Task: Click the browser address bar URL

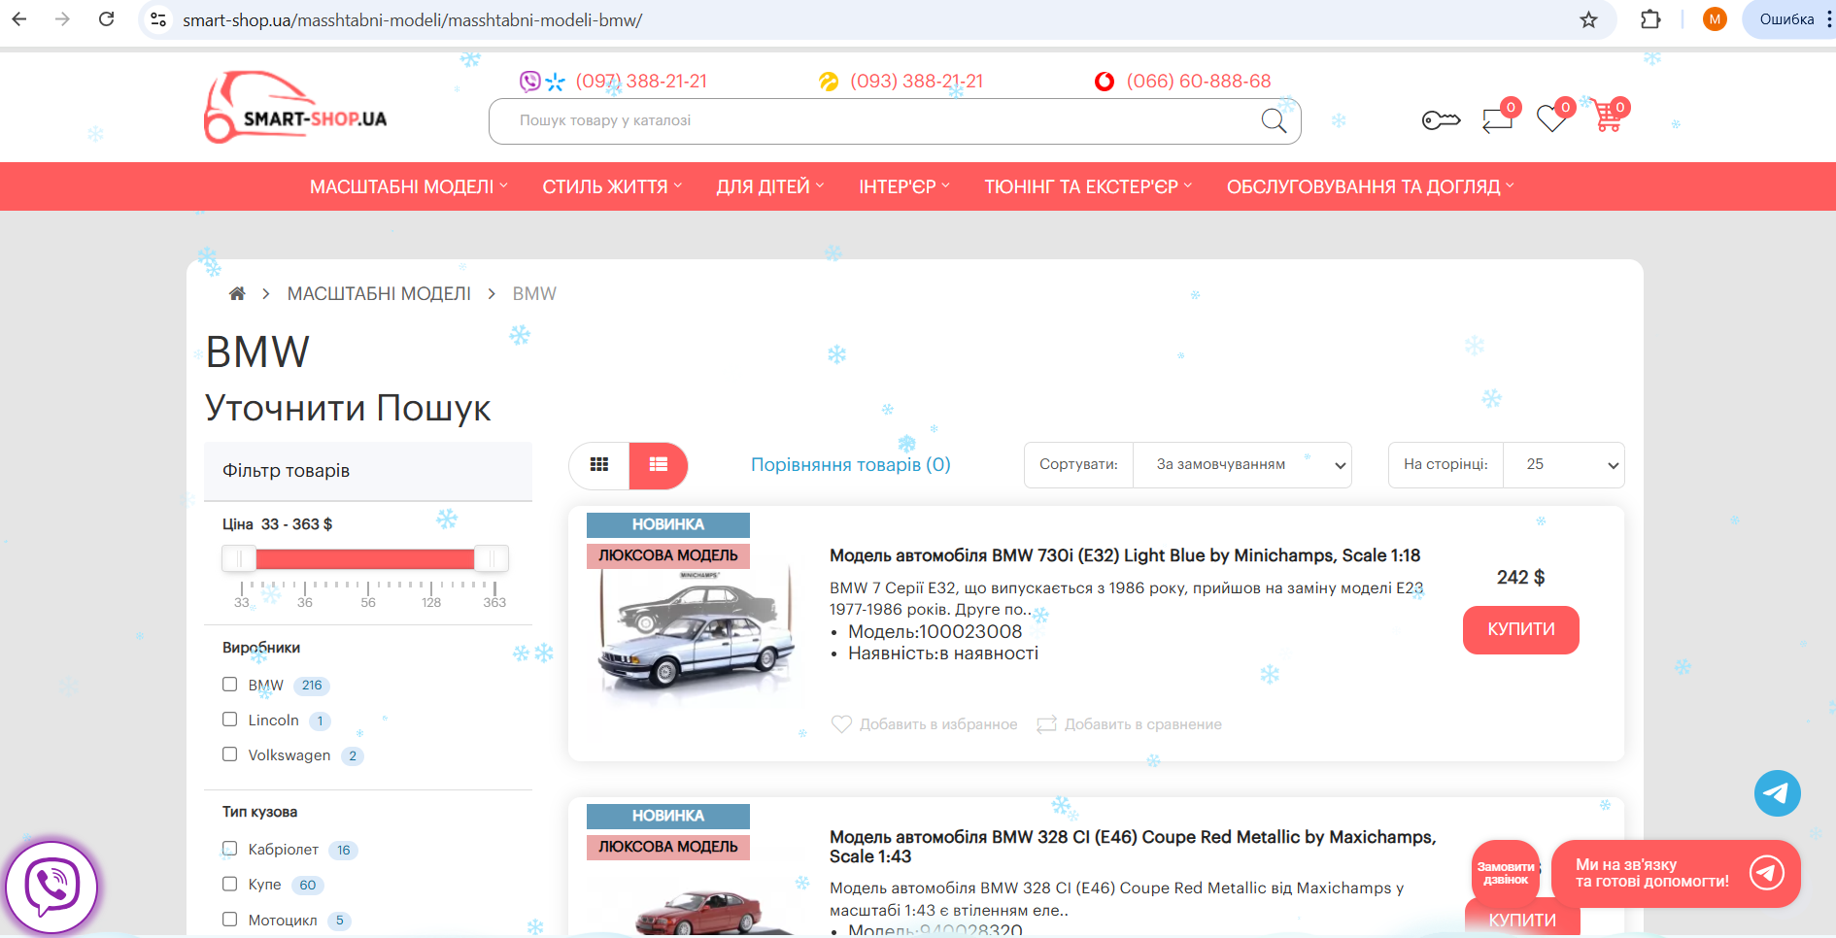Action: click(413, 19)
